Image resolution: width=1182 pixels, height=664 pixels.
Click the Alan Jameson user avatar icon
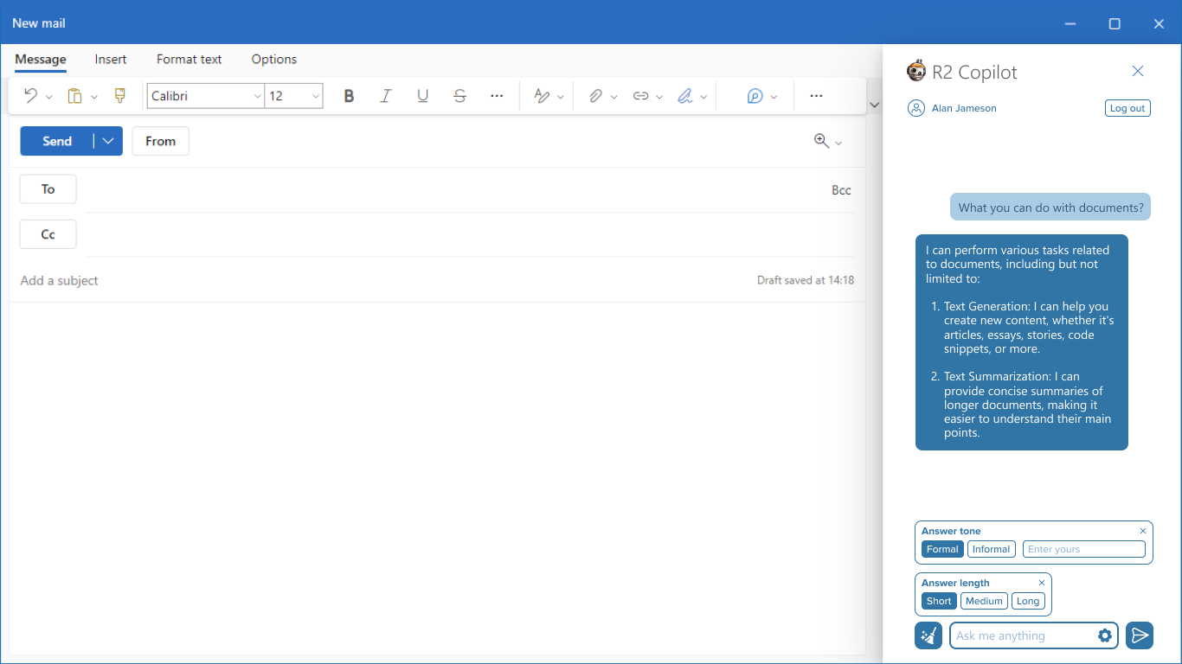click(x=916, y=108)
